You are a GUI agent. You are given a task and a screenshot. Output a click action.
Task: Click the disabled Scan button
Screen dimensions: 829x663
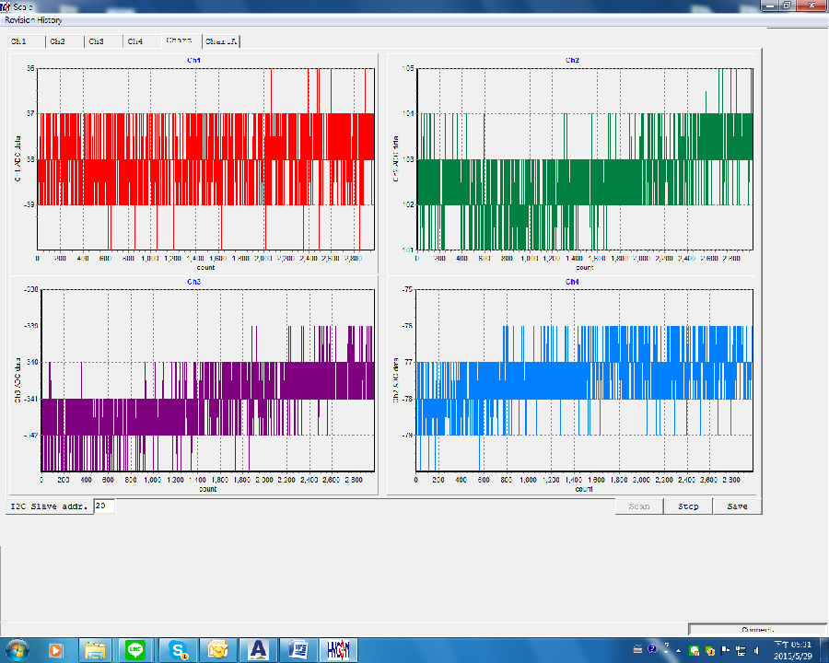click(638, 506)
